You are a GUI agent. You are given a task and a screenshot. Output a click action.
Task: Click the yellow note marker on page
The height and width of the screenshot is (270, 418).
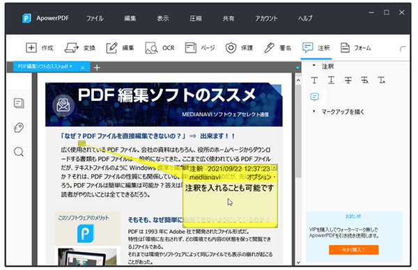click(82, 143)
